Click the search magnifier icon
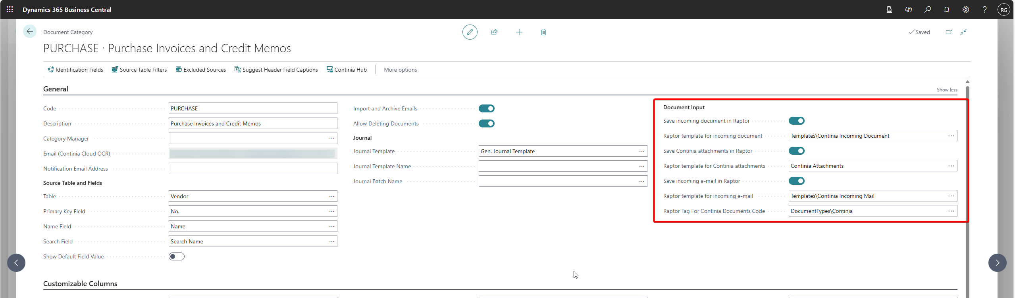The height and width of the screenshot is (298, 1015). (x=928, y=9)
